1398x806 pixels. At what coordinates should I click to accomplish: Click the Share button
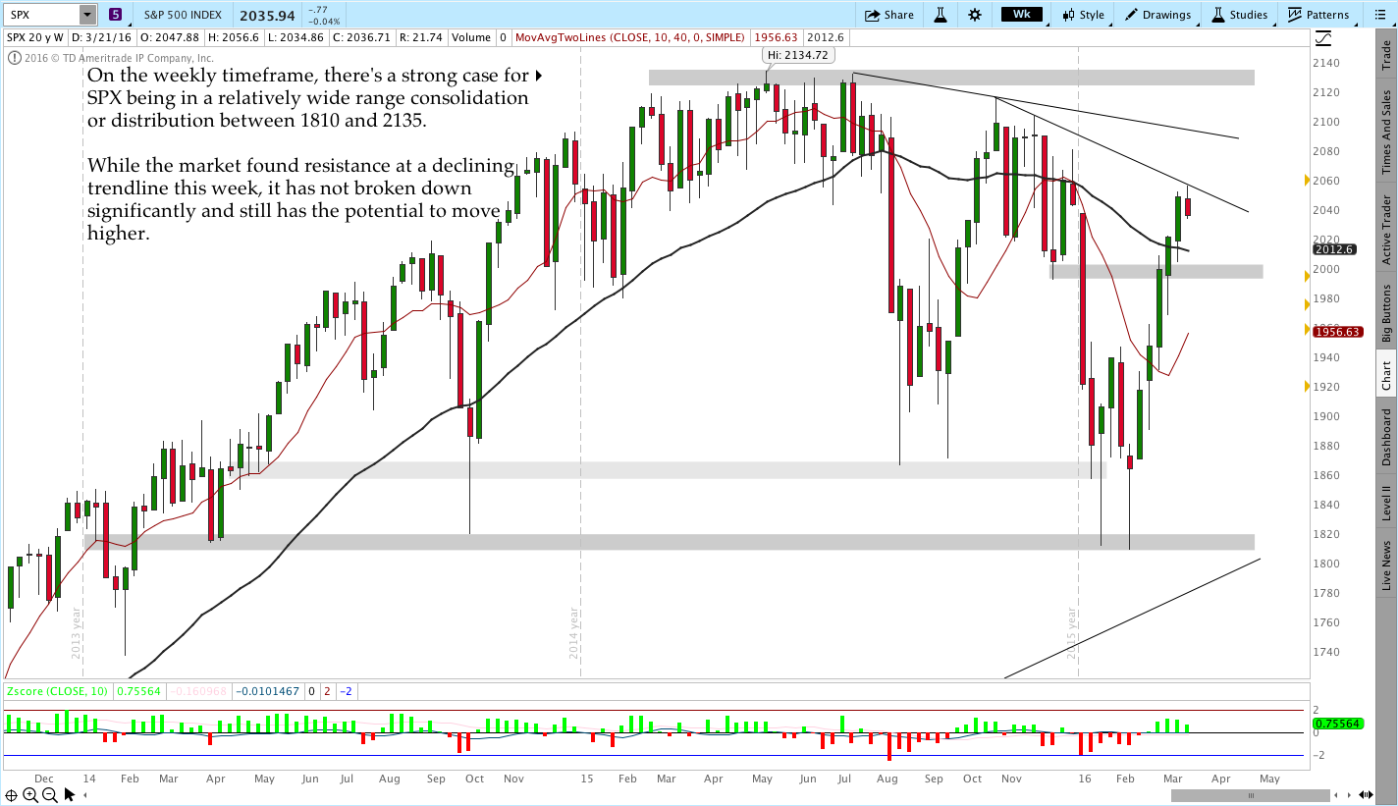(x=889, y=15)
